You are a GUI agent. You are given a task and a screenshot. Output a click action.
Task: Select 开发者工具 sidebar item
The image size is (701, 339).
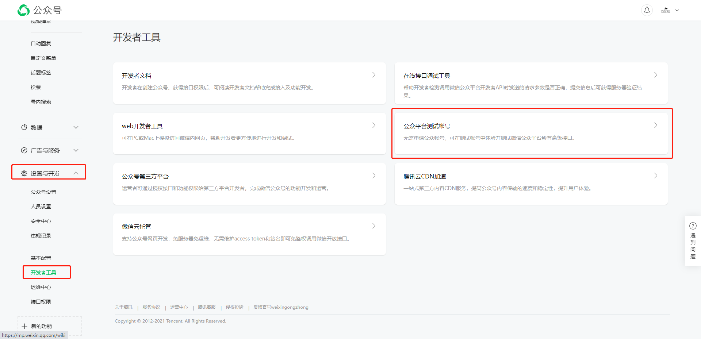pos(43,273)
